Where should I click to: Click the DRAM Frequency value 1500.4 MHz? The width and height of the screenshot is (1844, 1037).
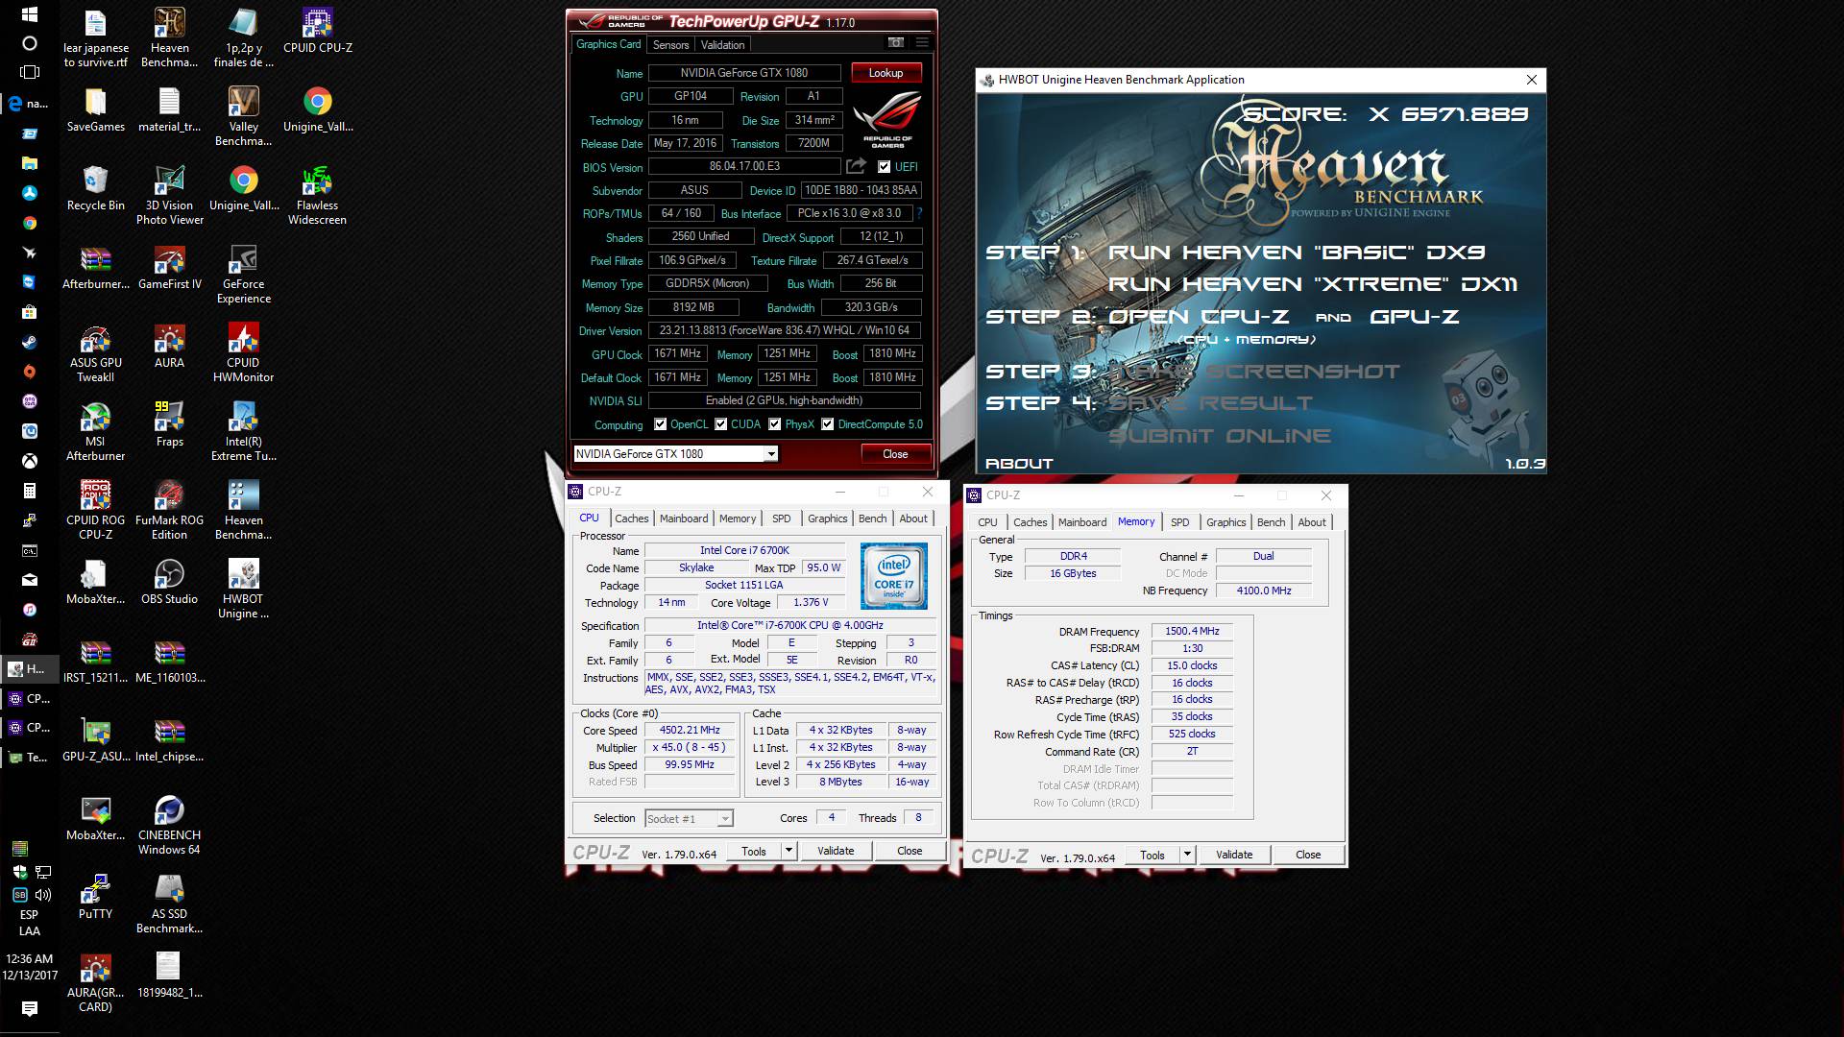[1192, 631]
